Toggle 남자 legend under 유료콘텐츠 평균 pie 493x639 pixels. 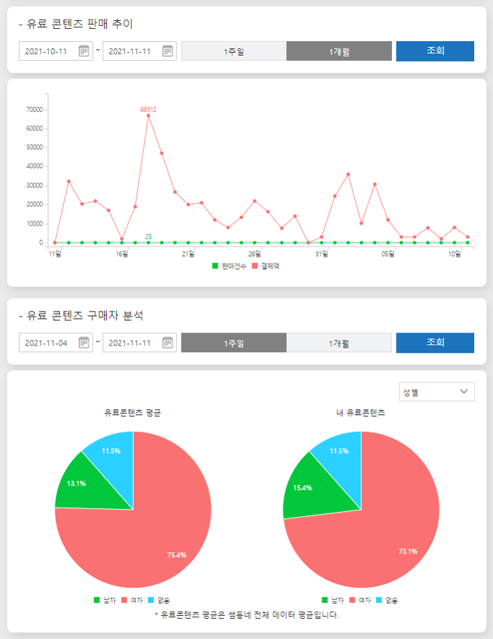tap(106, 600)
